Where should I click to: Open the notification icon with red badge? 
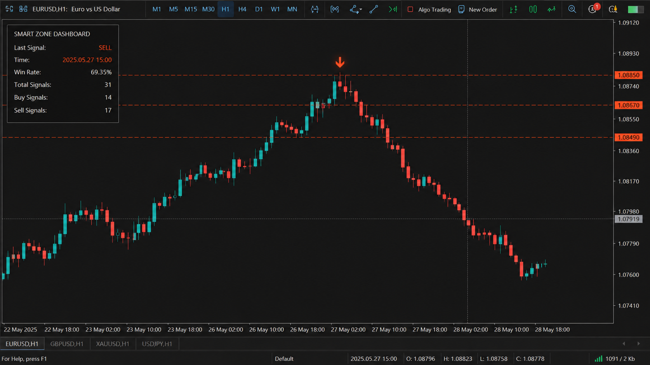[593, 9]
